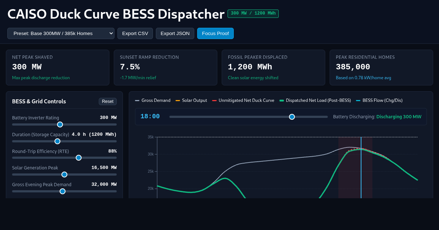
Task: Click the Peak Residential Homes 385,000 value
Action: (353, 67)
